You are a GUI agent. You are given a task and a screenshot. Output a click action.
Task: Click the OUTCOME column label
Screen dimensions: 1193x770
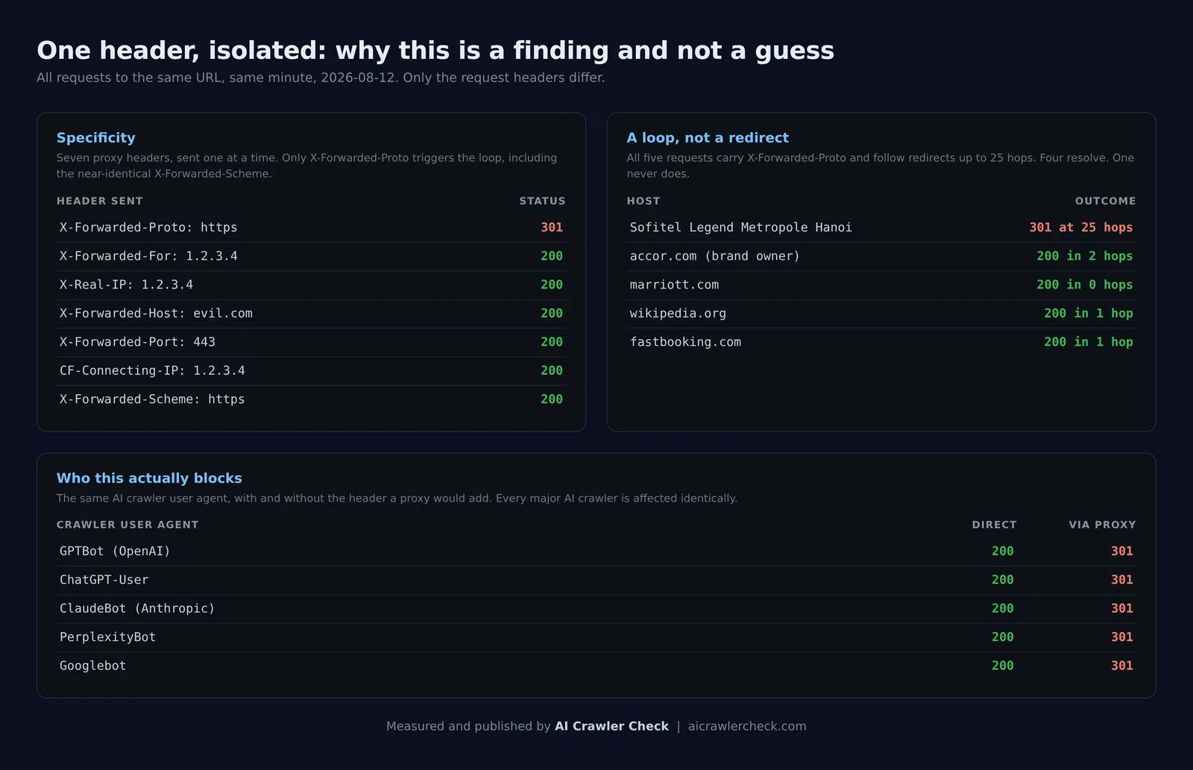[x=1106, y=201]
